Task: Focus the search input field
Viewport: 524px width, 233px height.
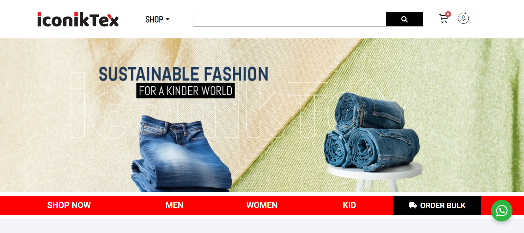Action: 290,19
